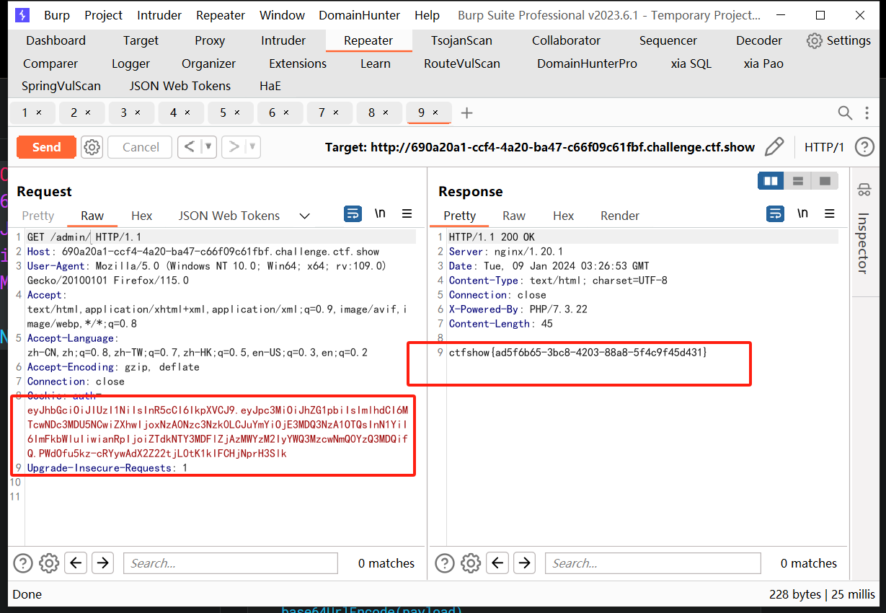The height and width of the screenshot is (613, 886).
Task: Open the history back dropdown arrow
Action: point(209,147)
